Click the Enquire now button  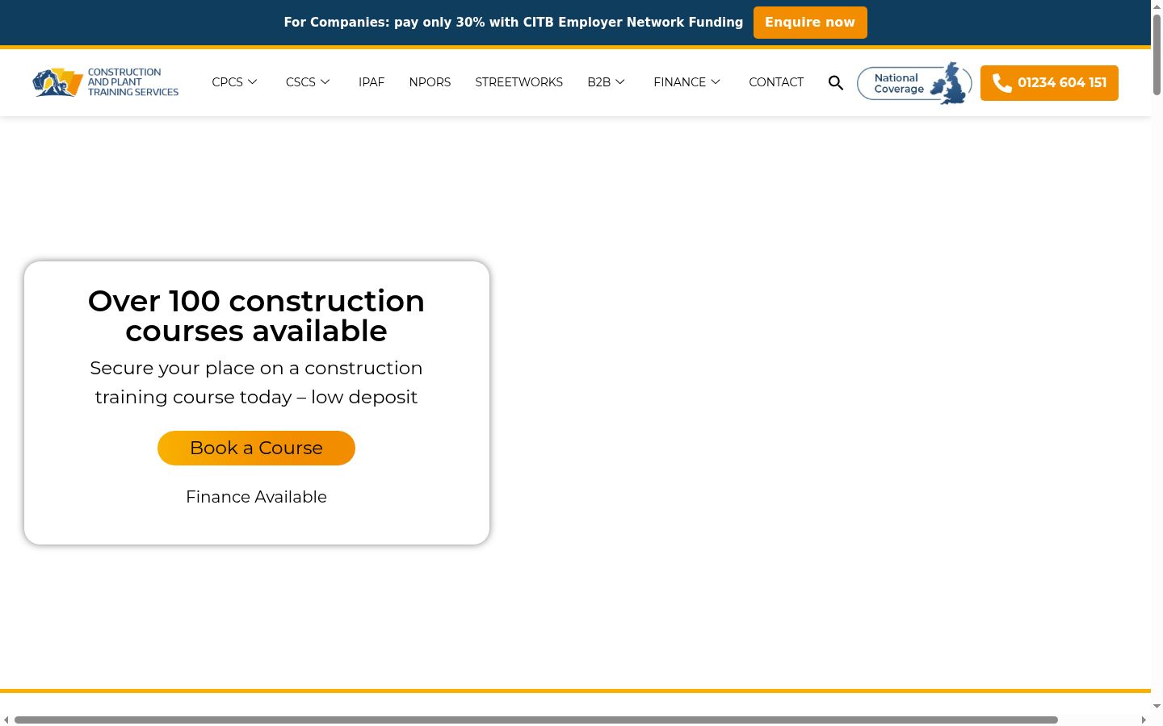[810, 23]
